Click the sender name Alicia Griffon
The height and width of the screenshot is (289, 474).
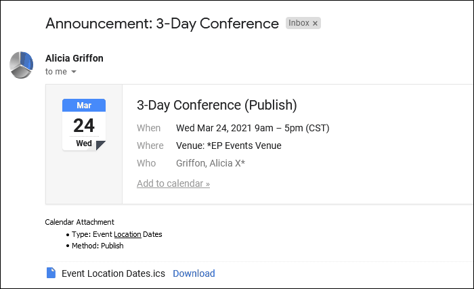(x=74, y=58)
